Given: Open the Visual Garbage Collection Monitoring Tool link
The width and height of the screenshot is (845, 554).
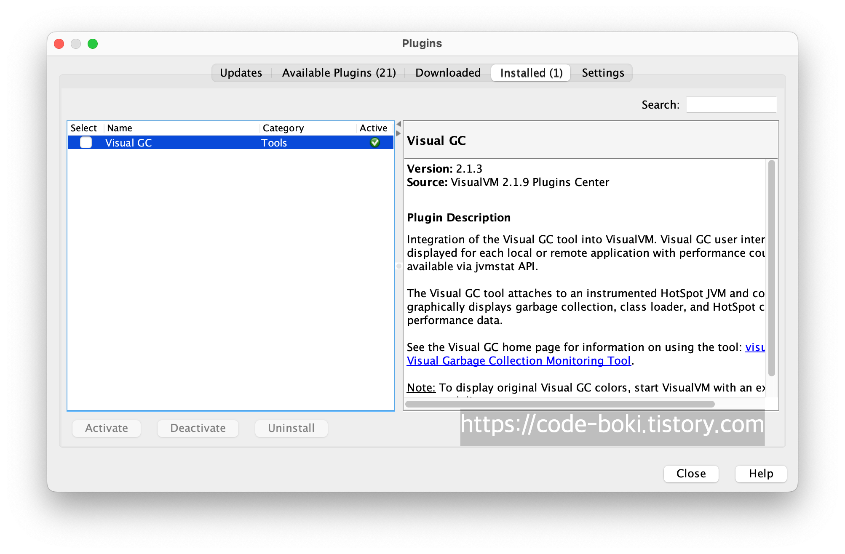Looking at the screenshot, I should click(519, 361).
